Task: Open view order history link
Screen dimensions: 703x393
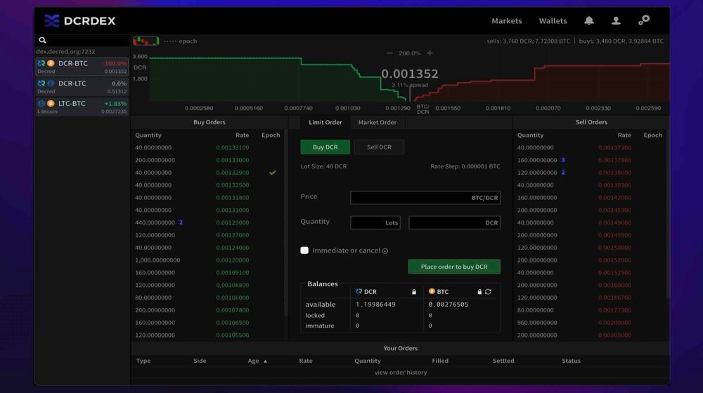Action: click(x=401, y=373)
